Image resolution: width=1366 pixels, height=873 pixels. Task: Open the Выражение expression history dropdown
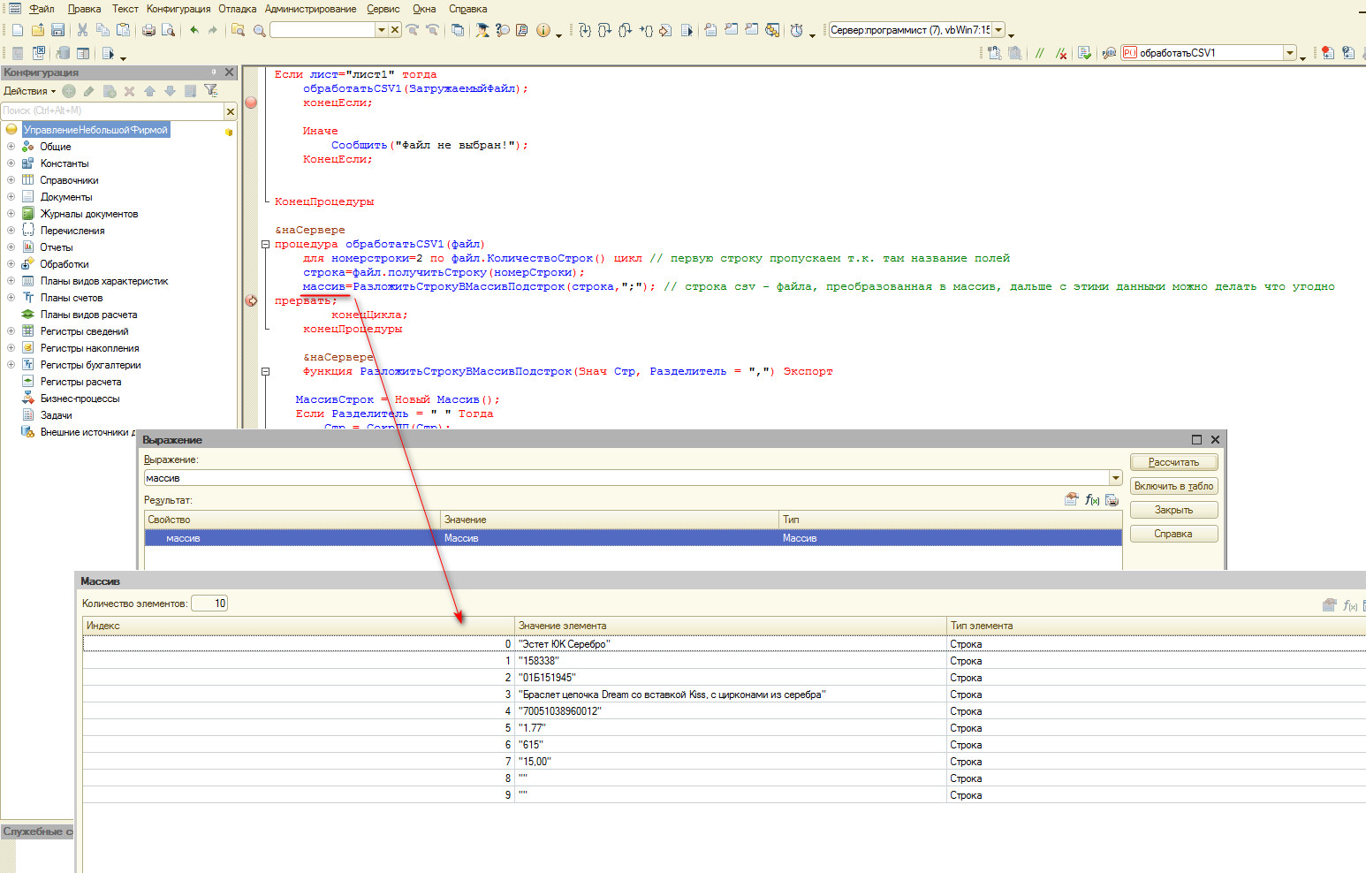1115,478
